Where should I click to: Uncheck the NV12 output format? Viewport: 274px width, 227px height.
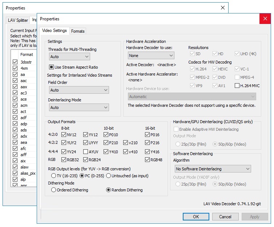coord(64,135)
